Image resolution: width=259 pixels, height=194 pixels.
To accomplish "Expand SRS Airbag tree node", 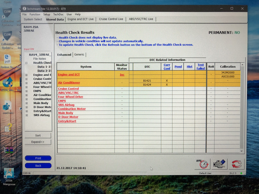I will click(x=27, y=115).
